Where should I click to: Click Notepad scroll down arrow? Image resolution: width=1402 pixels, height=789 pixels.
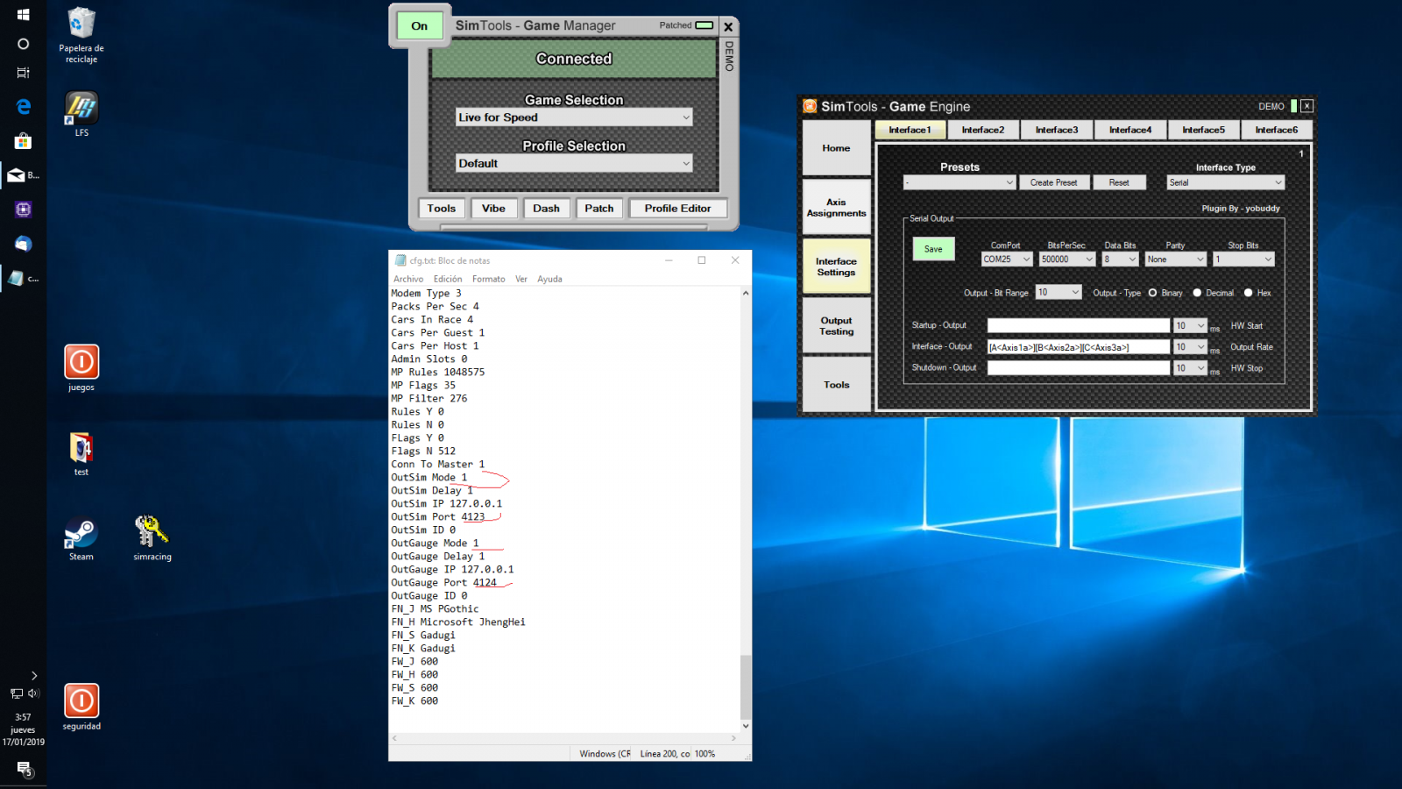pyautogui.click(x=746, y=726)
